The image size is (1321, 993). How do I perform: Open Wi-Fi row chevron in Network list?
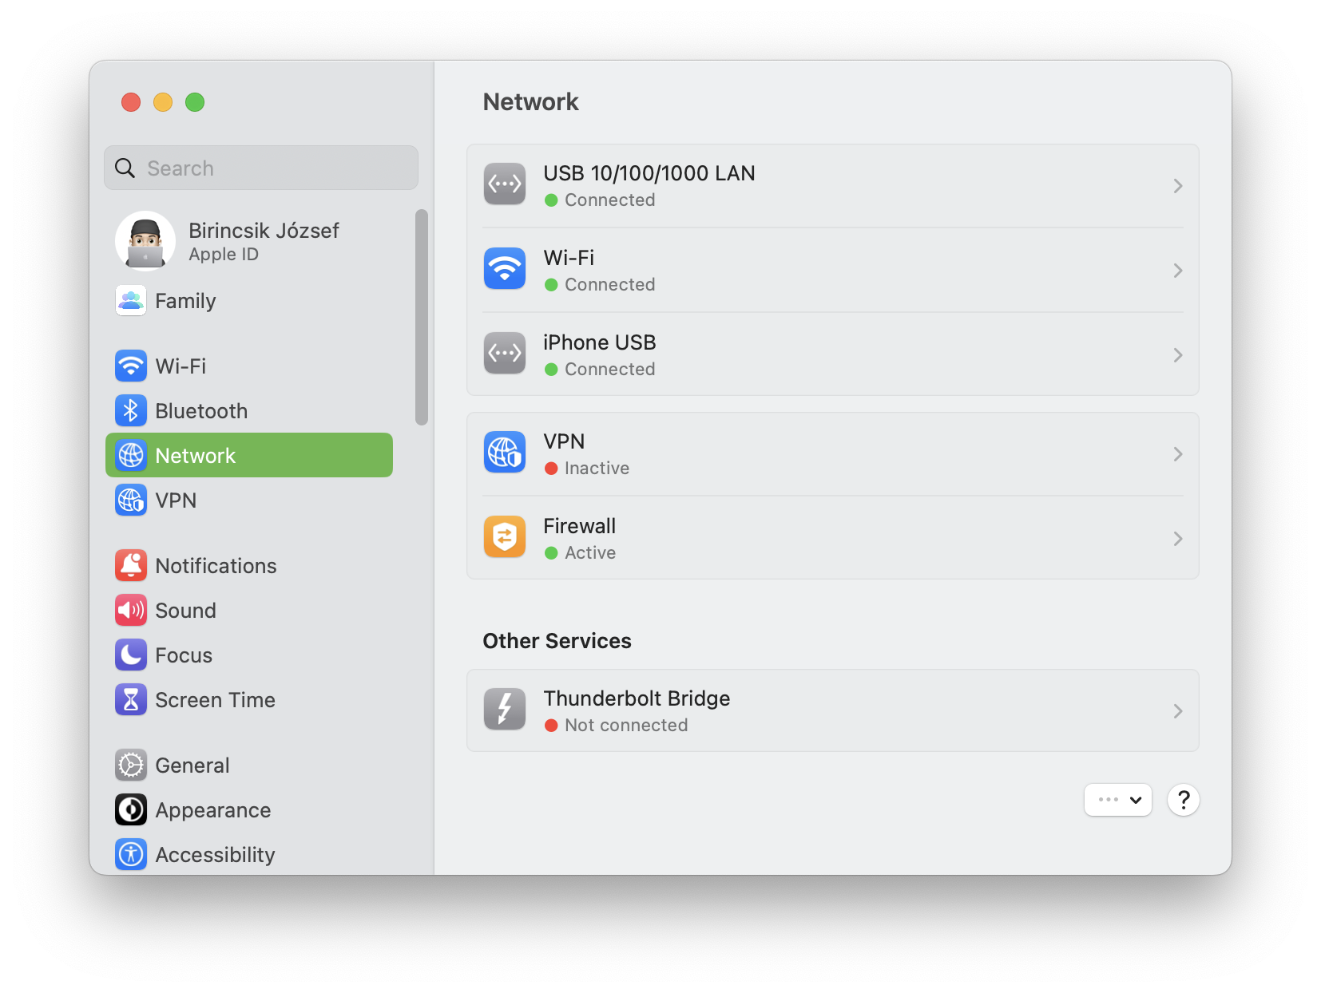pyautogui.click(x=1178, y=271)
